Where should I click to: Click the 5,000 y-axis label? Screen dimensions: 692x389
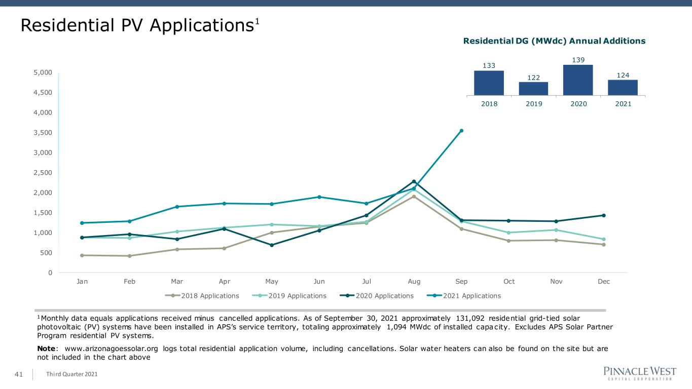pyautogui.click(x=43, y=72)
